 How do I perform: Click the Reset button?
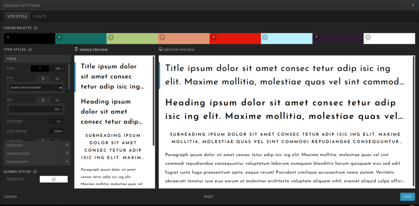tap(209, 197)
